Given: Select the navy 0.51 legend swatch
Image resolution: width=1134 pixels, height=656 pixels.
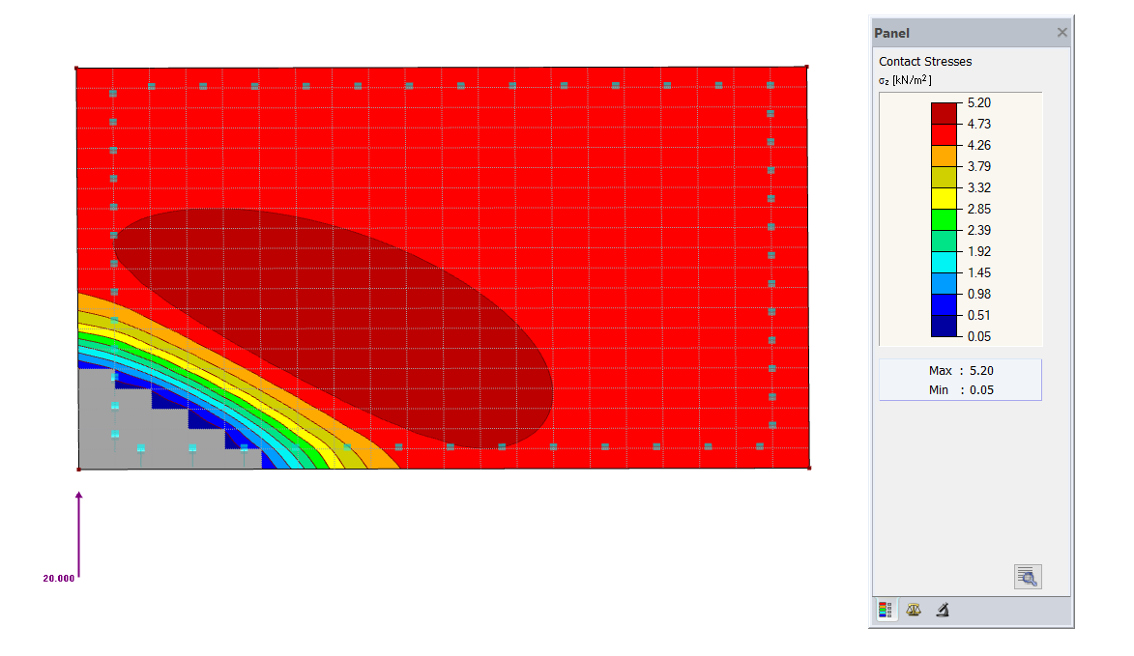Looking at the screenshot, I should click(944, 327).
